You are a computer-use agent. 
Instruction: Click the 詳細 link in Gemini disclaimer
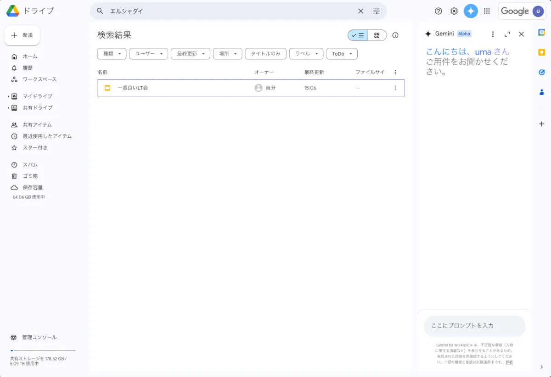509,362
